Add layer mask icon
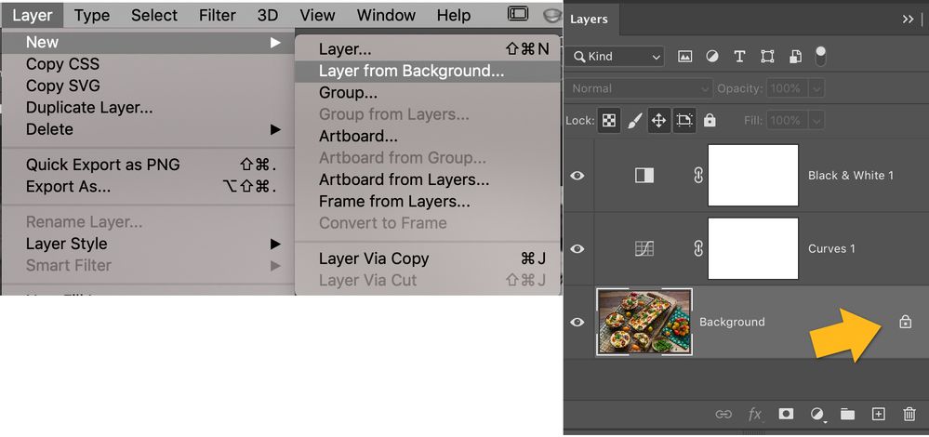 click(786, 414)
